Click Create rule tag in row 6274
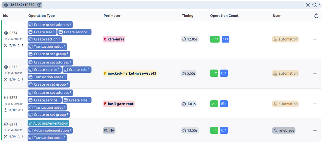Screen dimensions: 322x143 [42, 32]
